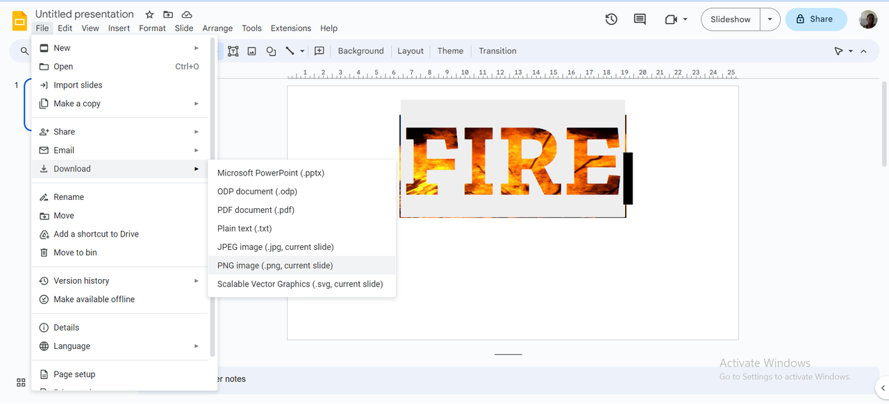
Task: Click the Move to bin trash icon
Action: (x=44, y=253)
